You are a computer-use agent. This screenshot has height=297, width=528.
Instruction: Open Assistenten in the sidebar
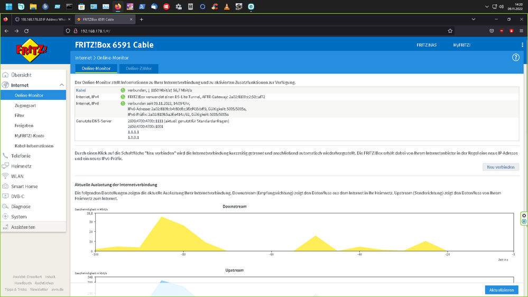[x=23, y=227]
